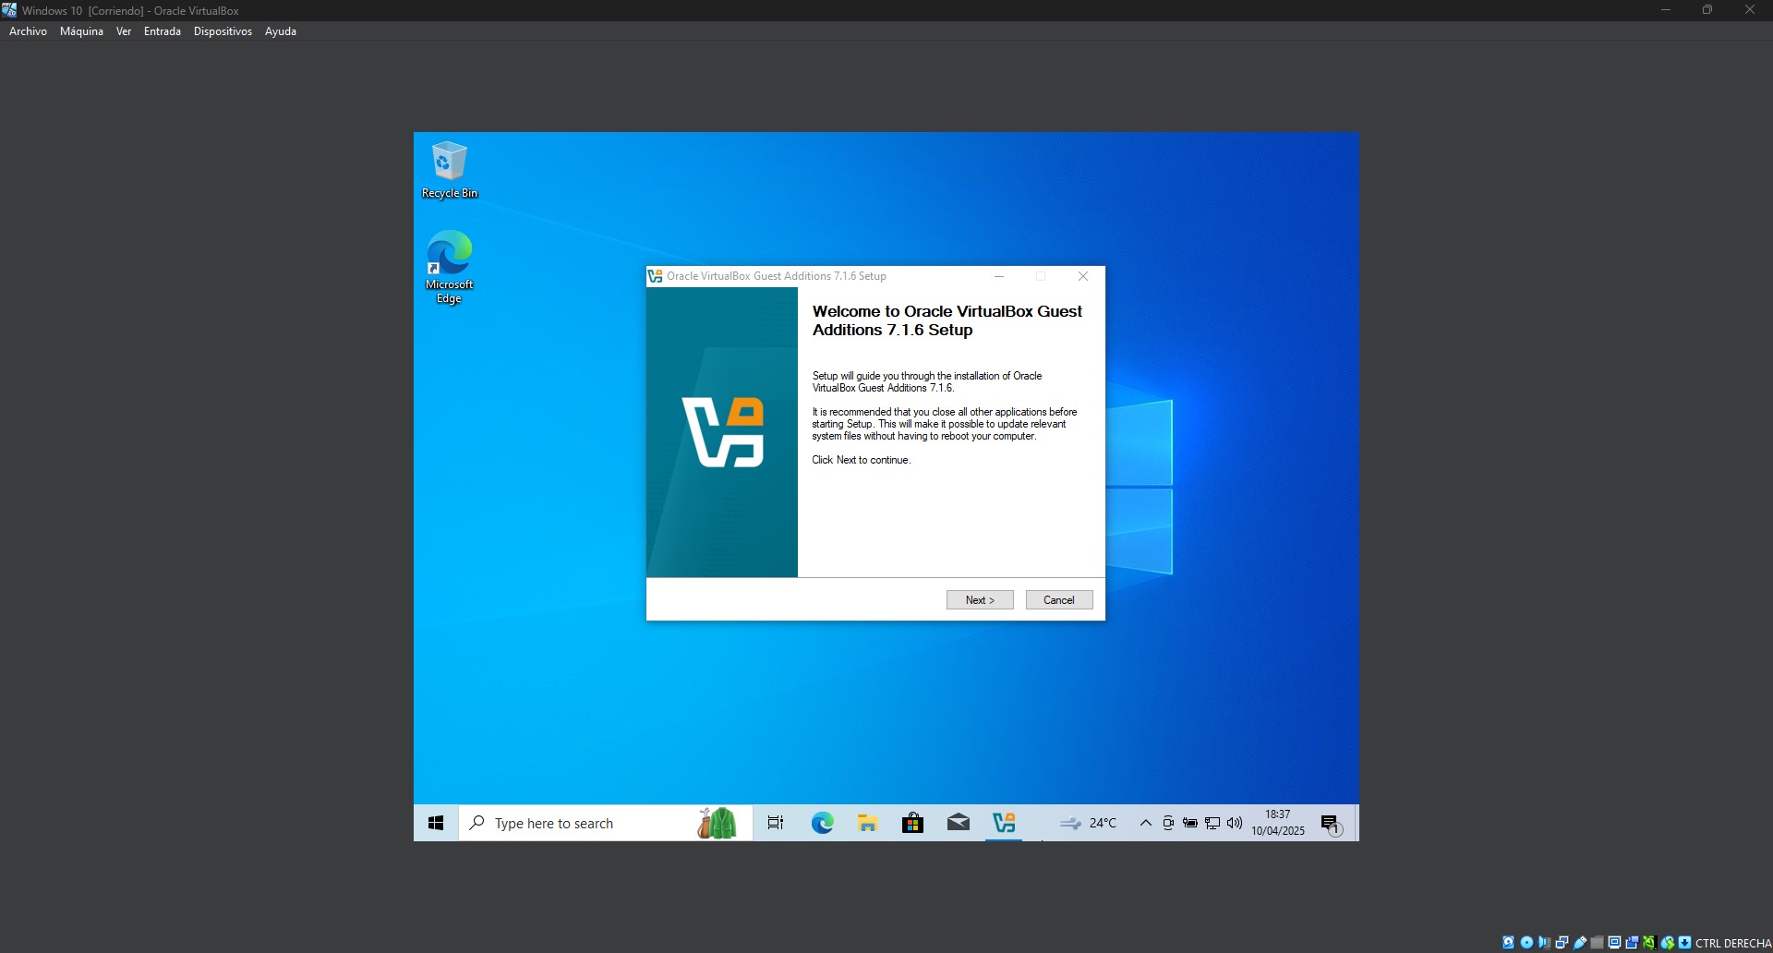Image resolution: width=1773 pixels, height=953 pixels.
Task: Select the Recycle Bin desktop icon
Action: (449, 170)
